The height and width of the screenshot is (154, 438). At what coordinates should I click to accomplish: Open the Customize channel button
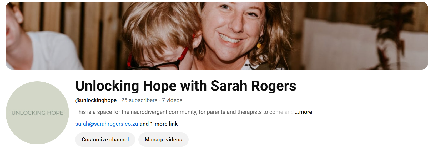pos(105,140)
